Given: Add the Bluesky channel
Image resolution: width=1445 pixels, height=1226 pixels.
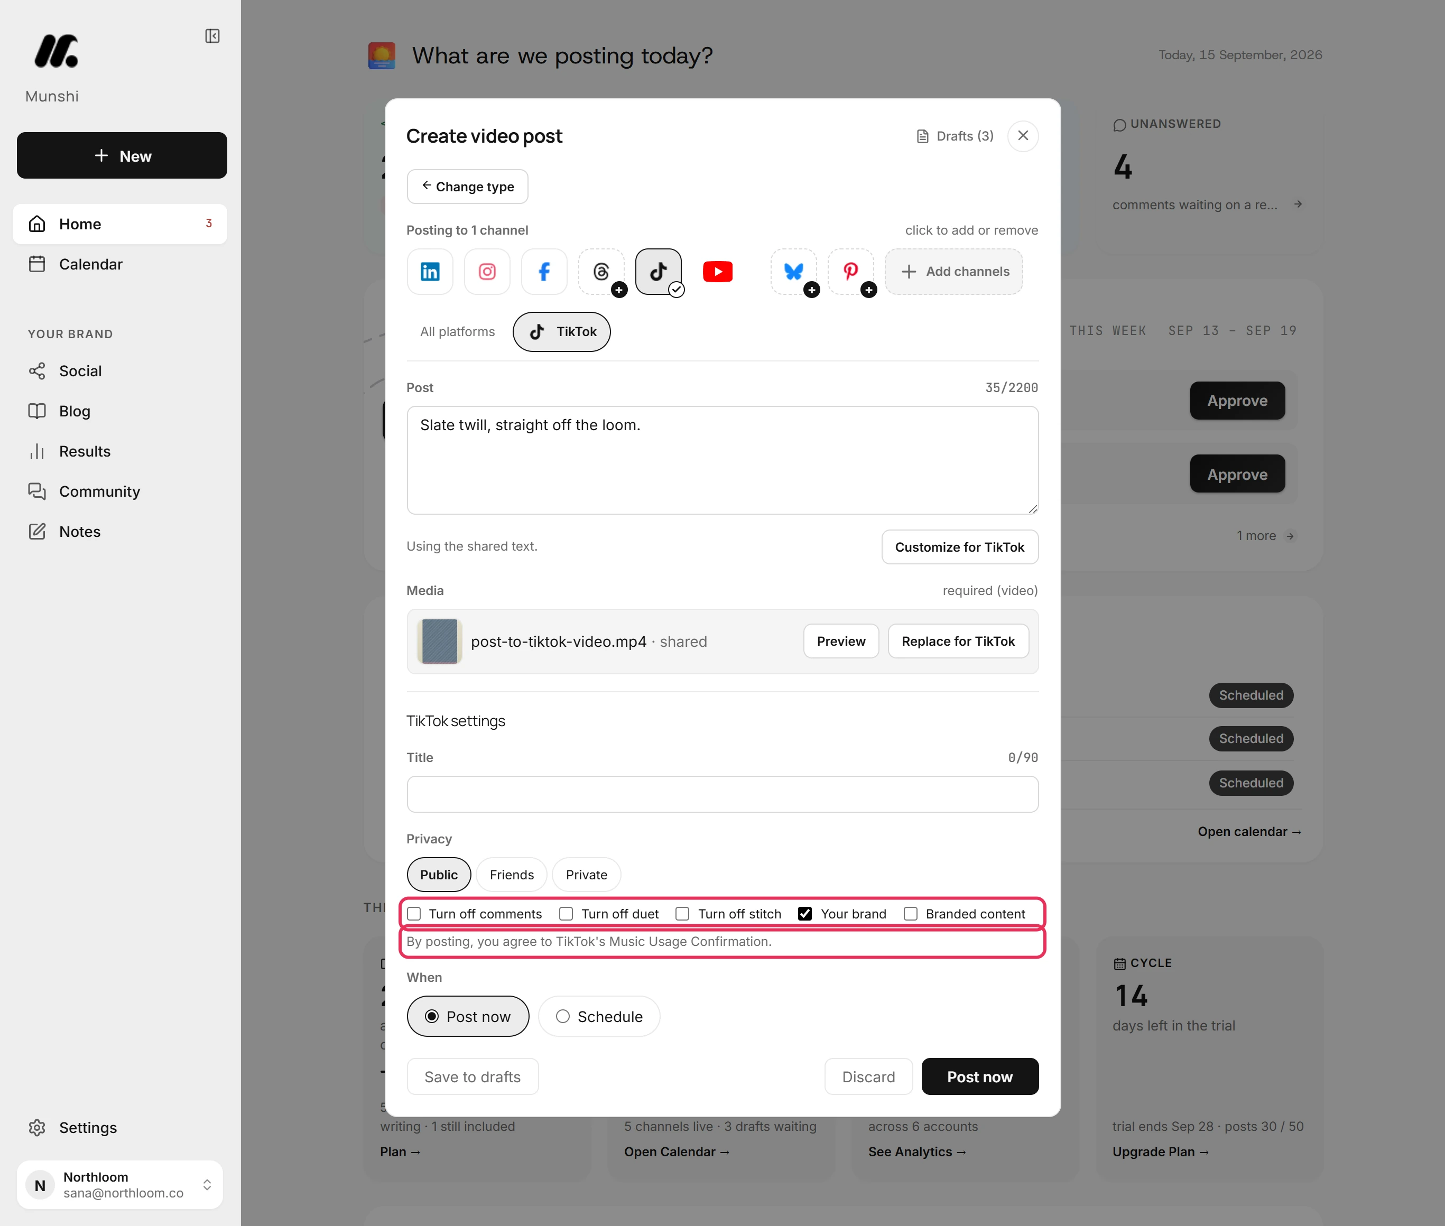Looking at the screenshot, I should pos(794,272).
